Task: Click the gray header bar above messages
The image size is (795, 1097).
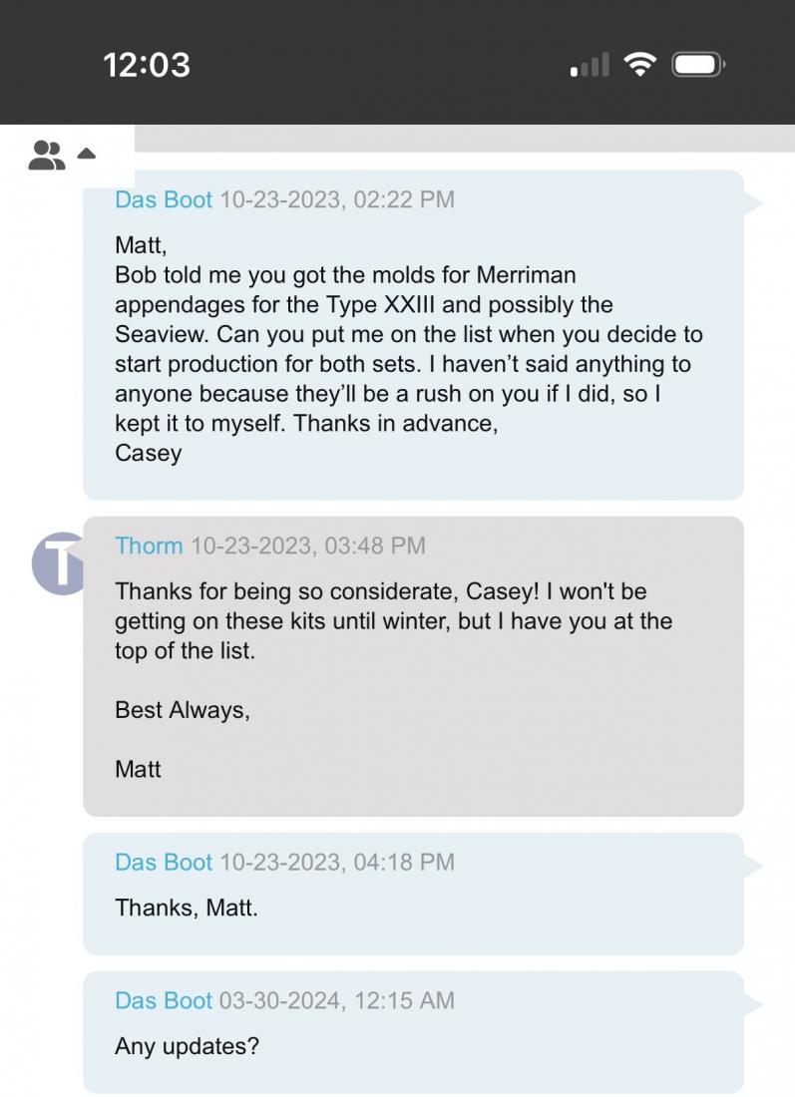Action: coord(464,139)
